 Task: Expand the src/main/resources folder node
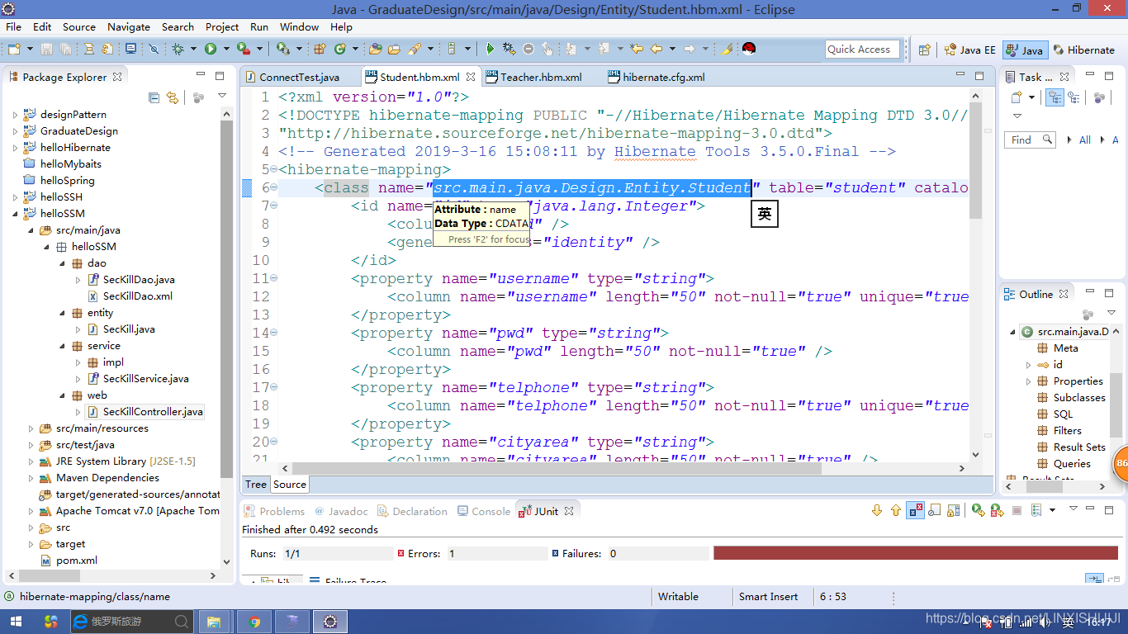pyautogui.click(x=31, y=428)
